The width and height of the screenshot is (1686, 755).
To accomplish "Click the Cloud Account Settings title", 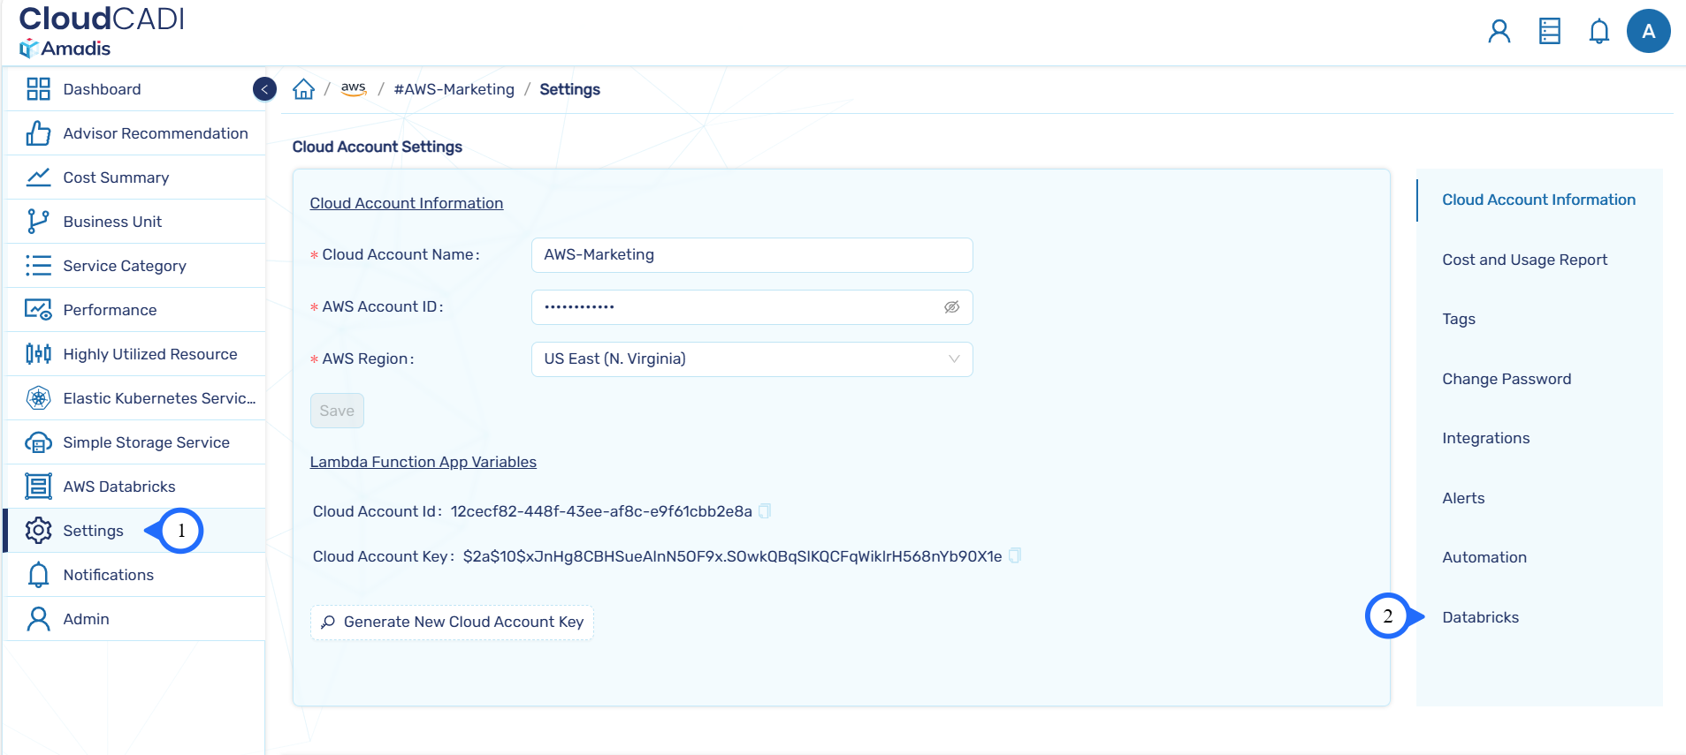I will pyautogui.click(x=378, y=147).
